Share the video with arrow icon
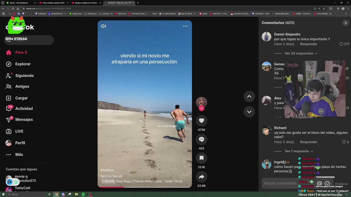 202,177
